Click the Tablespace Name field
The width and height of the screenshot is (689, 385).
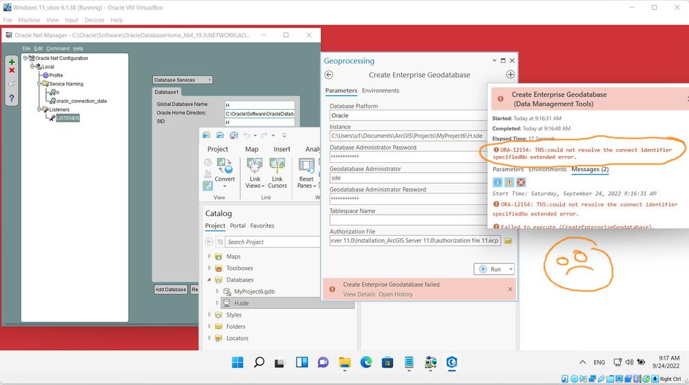[408, 219]
